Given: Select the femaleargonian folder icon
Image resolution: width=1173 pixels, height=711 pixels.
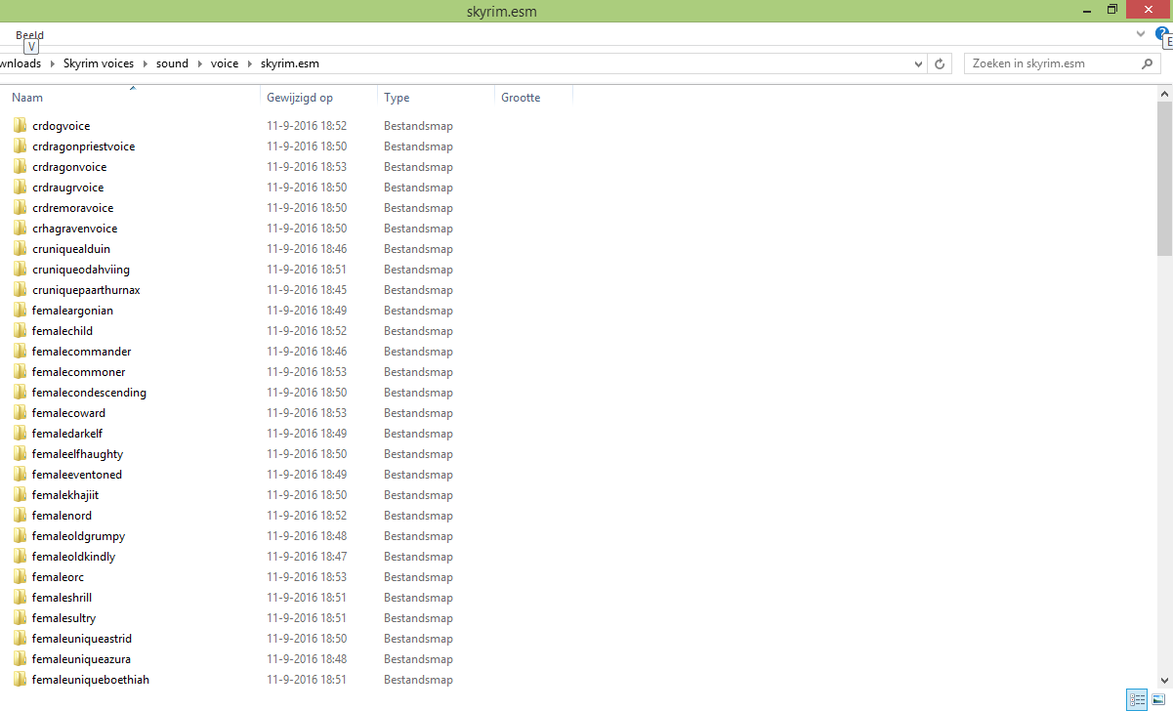Looking at the screenshot, I should coord(20,311).
